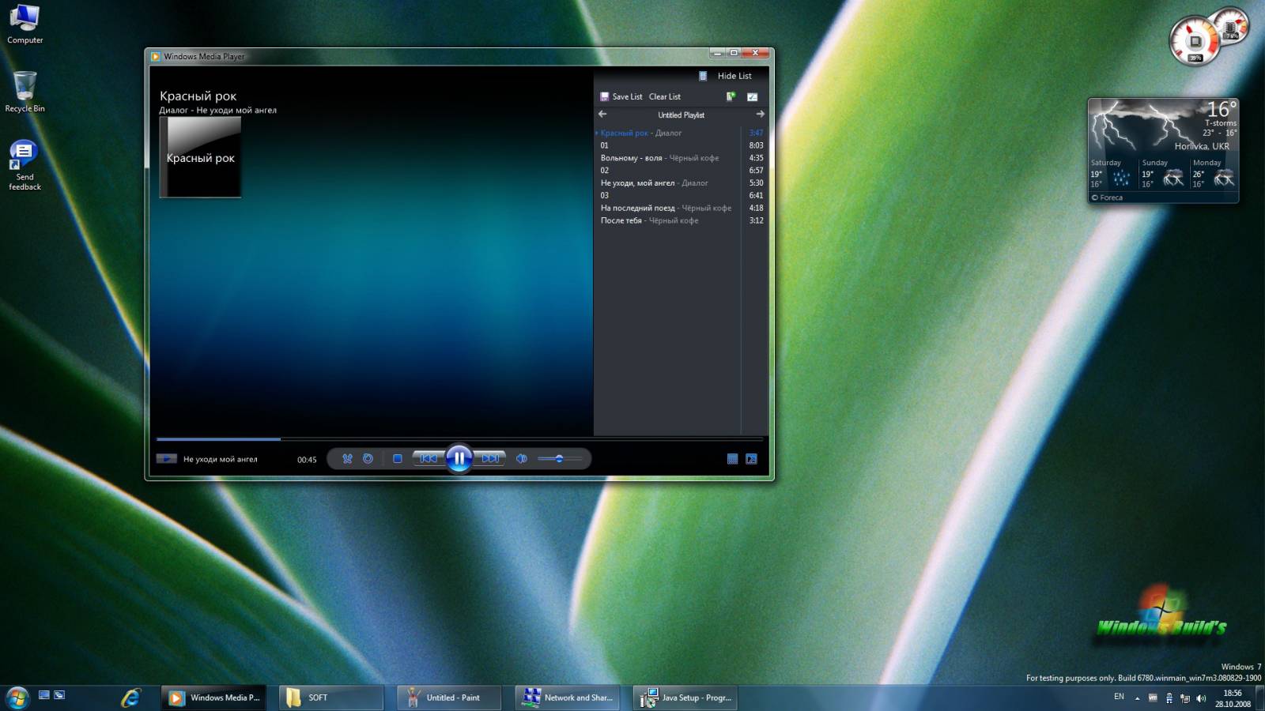
Task: Select track После тебя
Action: click(680, 220)
